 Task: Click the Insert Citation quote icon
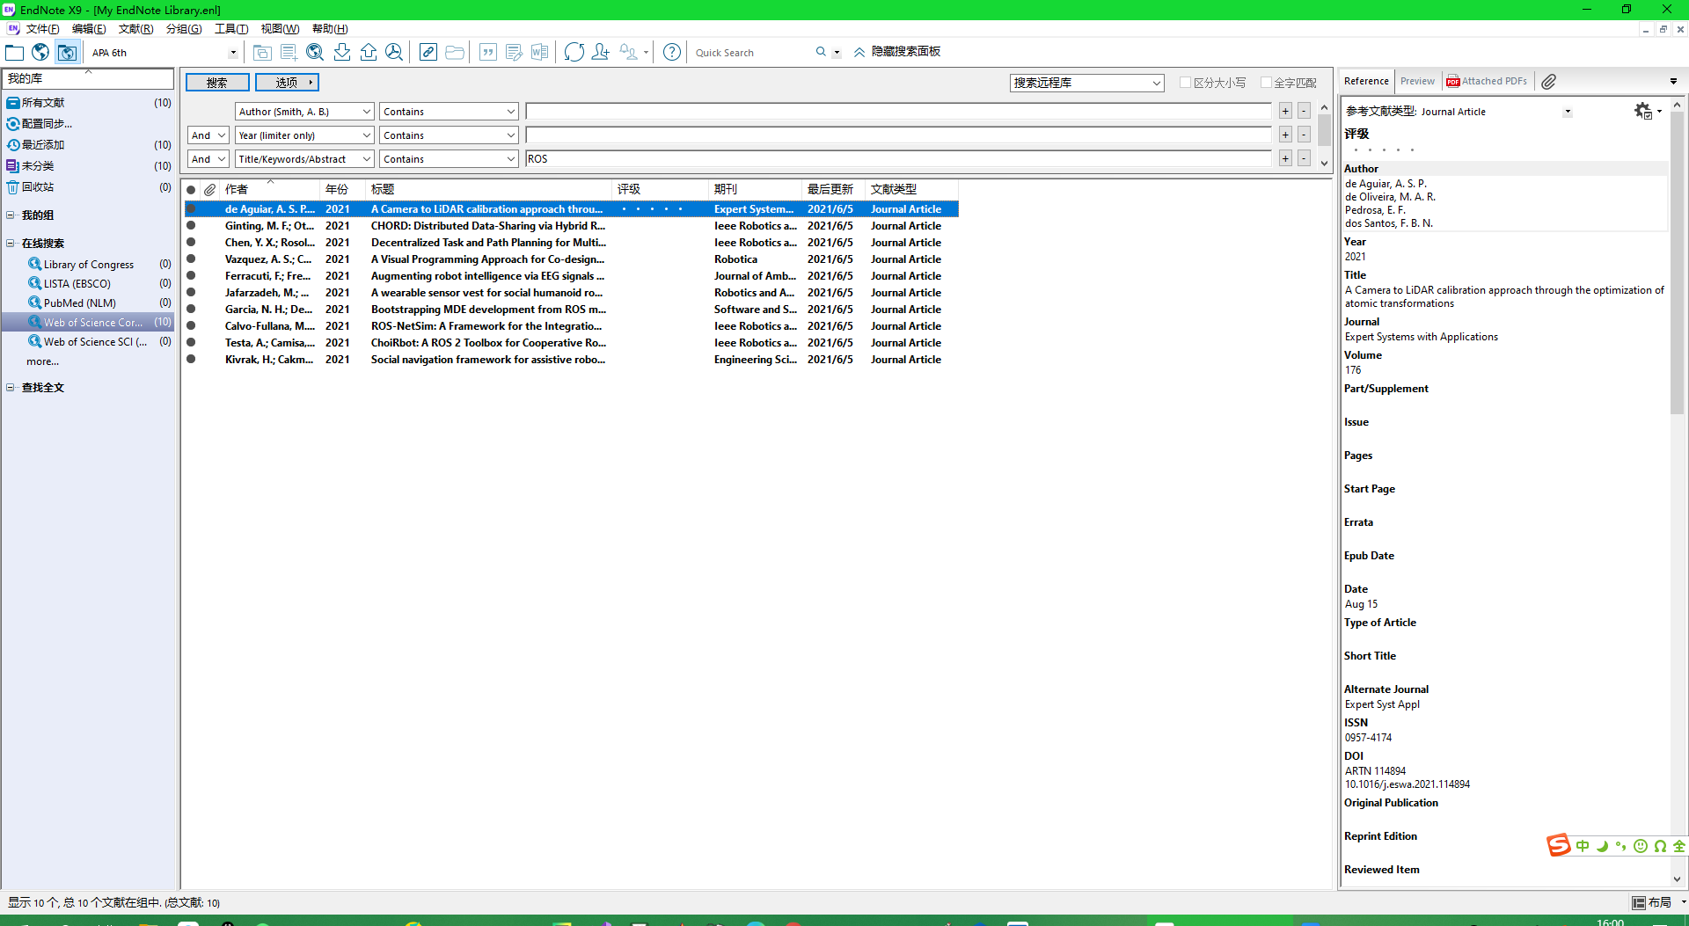[488, 53]
